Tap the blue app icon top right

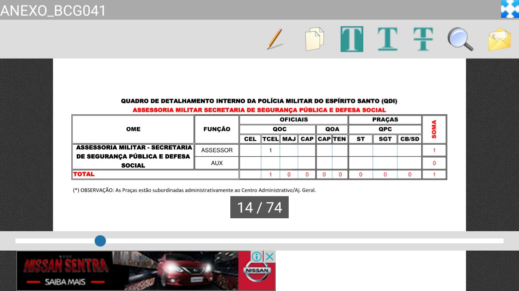click(x=510, y=9)
